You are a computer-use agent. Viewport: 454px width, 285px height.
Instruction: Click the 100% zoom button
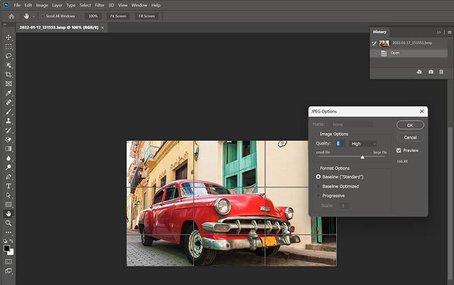pyautogui.click(x=93, y=16)
